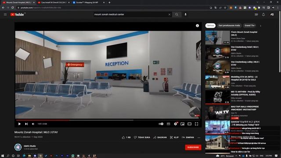Screen dimensions: 281x158
Task: Open Von Crastenburg Hotel video title
Action: pyautogui.click(x=245, y=48)
